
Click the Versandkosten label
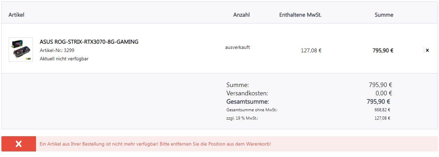click(247, 93)
